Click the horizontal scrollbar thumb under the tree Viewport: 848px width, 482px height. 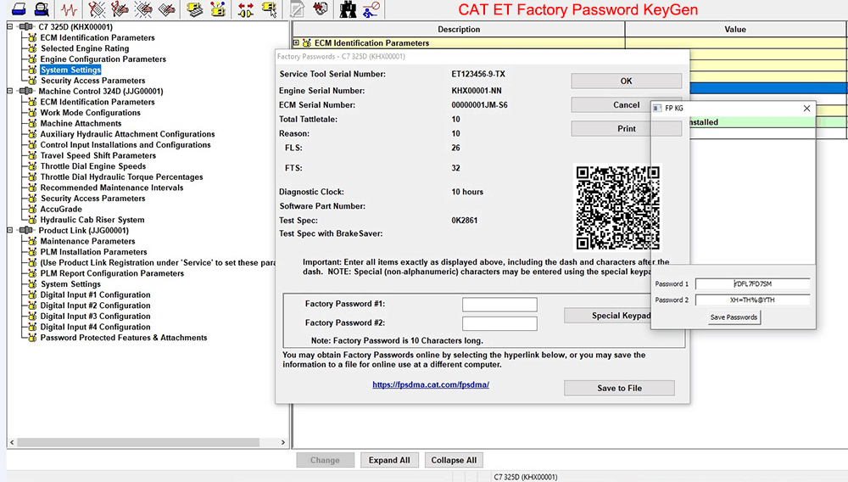[138, 442]
